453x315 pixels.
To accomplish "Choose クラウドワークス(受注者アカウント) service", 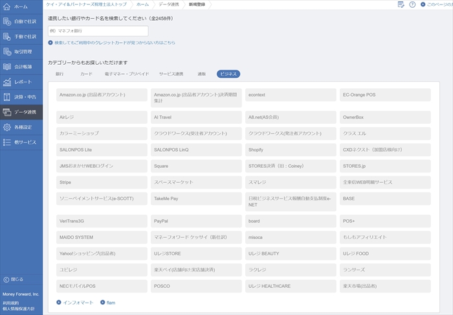I will (x=196, y=134).
